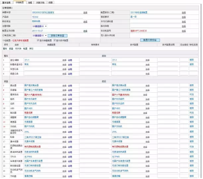The height and width of the screenshot is (179, 203).
Task: Click technical 选择 in row 9 后桥
Action: (148, 104)
